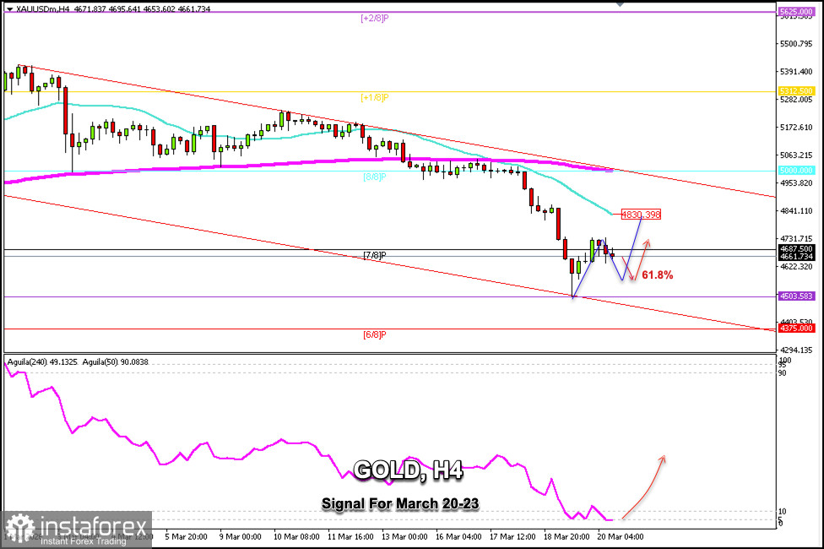This screenshot has width=824, height=549.
Task: Click the chart shift marker triangle at top
Action: [620, 3]
